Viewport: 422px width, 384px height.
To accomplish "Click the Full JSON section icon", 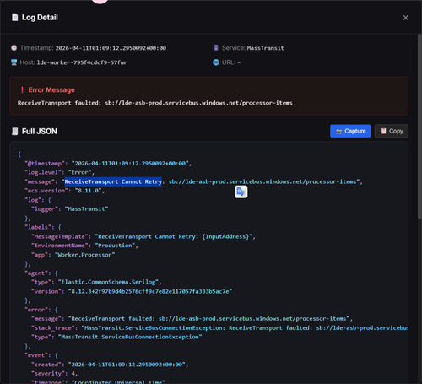I will (15, 132).
